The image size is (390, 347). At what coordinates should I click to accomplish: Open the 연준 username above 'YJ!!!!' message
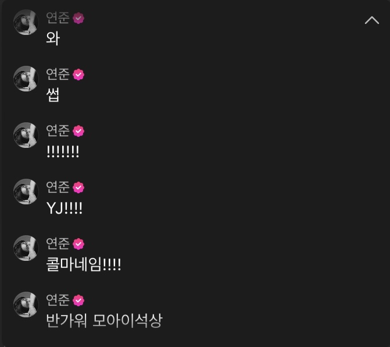pyautogui.click(x=58, y=187)
